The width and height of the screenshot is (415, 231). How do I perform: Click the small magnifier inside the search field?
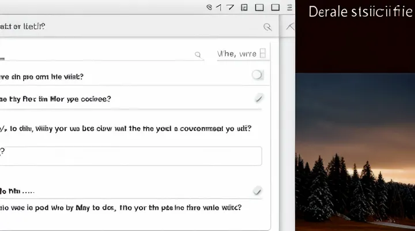[x=198, y=54]
